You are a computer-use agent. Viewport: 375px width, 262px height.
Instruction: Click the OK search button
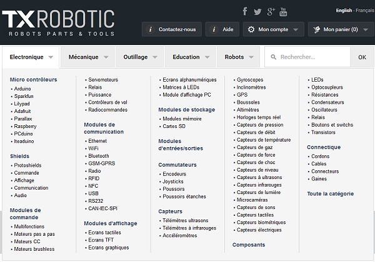tap(362, 57)
